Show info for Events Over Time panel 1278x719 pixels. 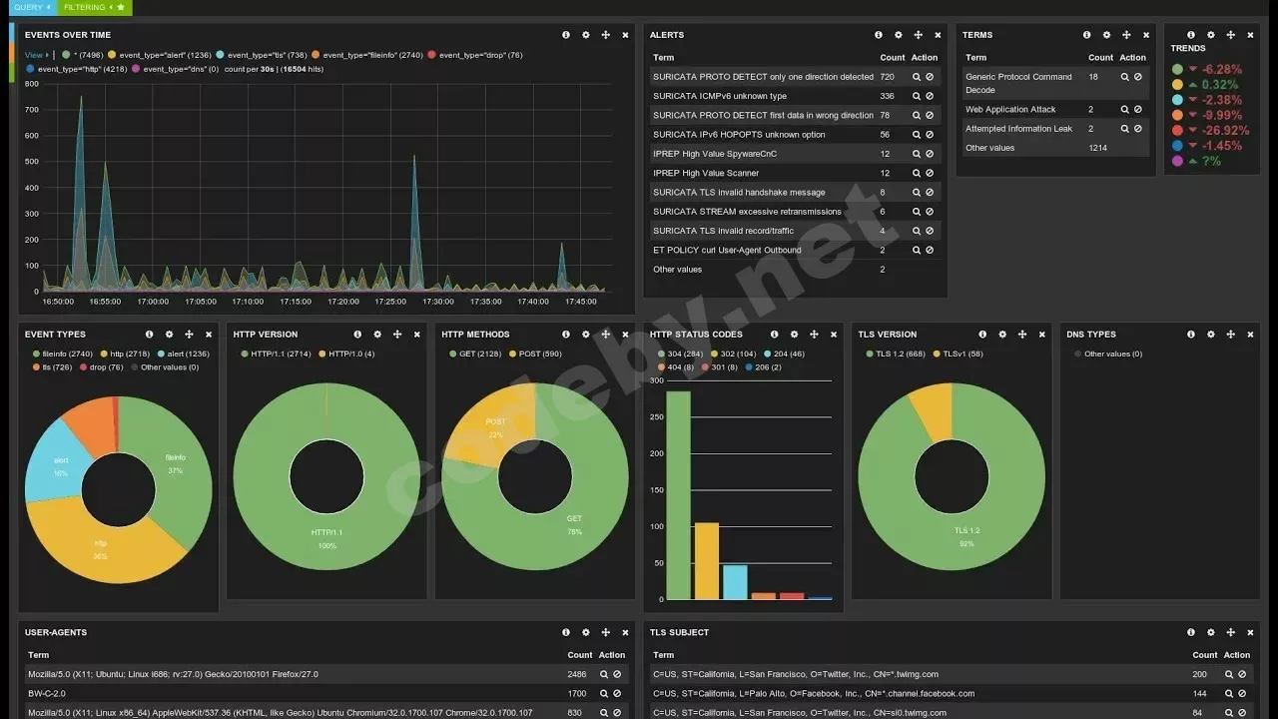click(x=566, y=35)
